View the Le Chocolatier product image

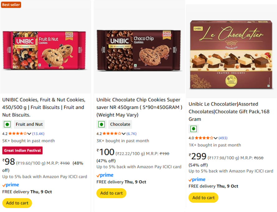[231, 55]
